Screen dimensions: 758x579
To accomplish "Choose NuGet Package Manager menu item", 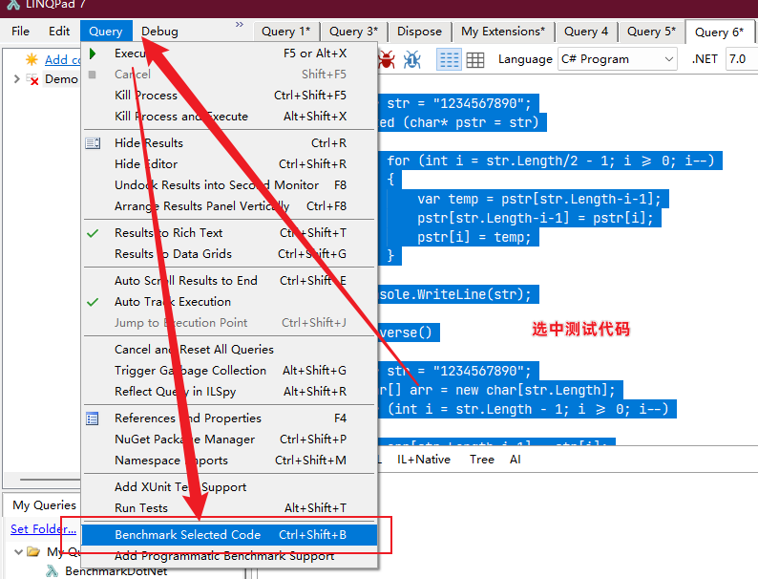I will 230,440.
